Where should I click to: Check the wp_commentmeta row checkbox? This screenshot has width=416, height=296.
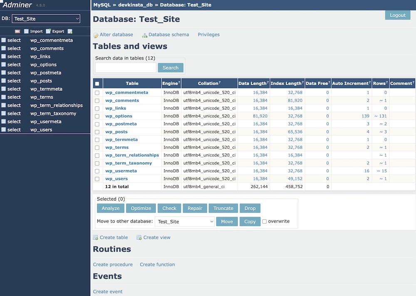click(97, 93)
